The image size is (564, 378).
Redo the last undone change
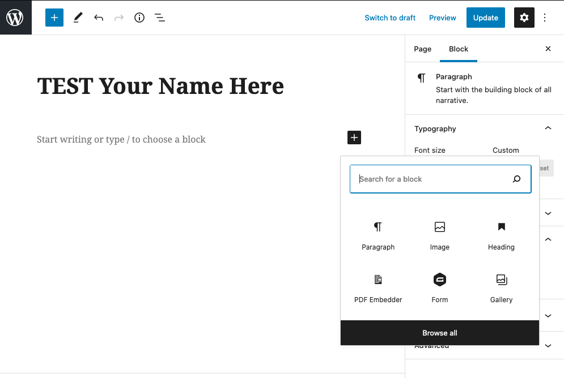point(119,18)
